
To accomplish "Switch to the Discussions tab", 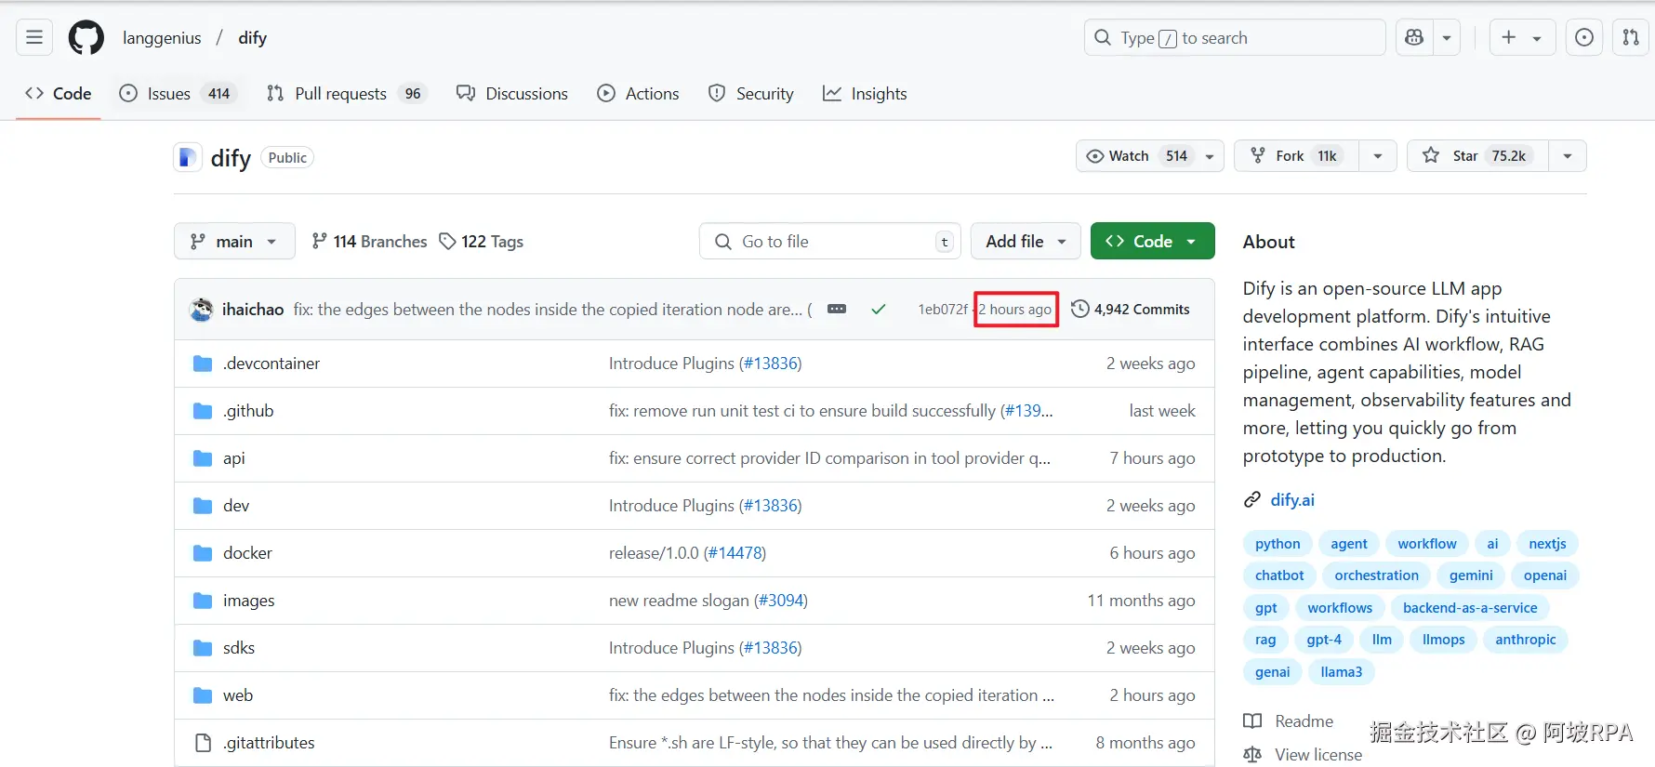I will [x=512, y=93].
